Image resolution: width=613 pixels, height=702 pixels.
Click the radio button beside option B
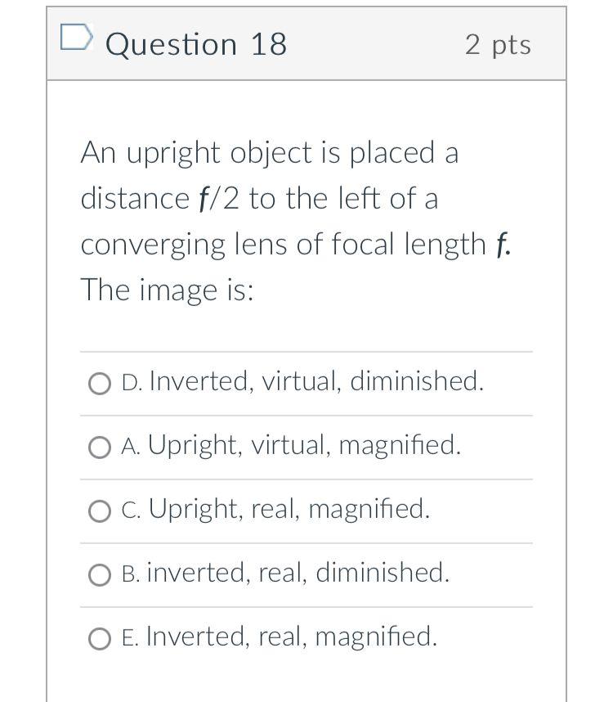[x=100, y=574]
